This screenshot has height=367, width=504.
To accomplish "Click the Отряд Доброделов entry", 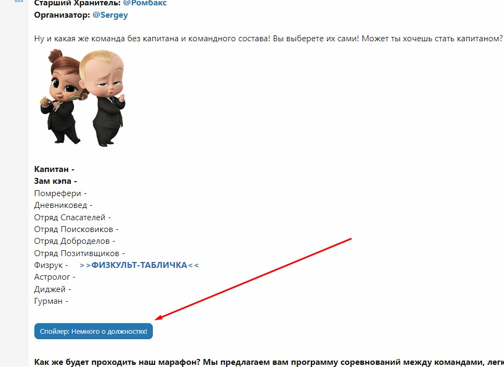I will (75, 241).
